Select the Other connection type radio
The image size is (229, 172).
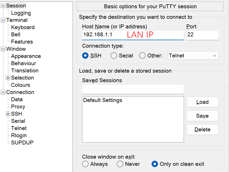coord(142,56)
